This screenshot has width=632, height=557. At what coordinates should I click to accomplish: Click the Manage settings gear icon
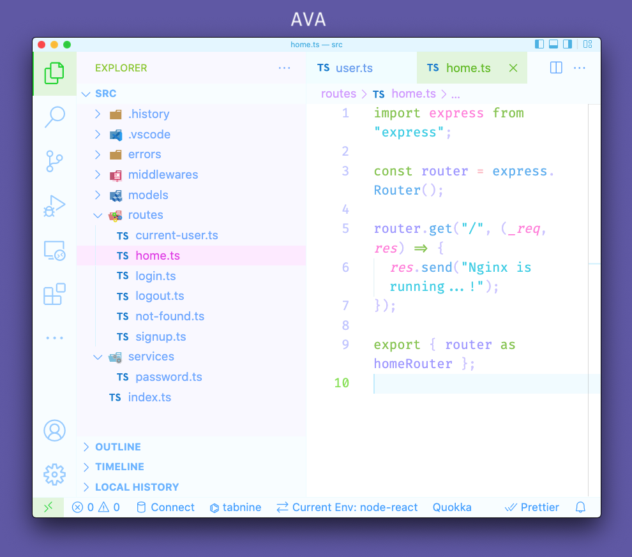[x=54, y=474]
